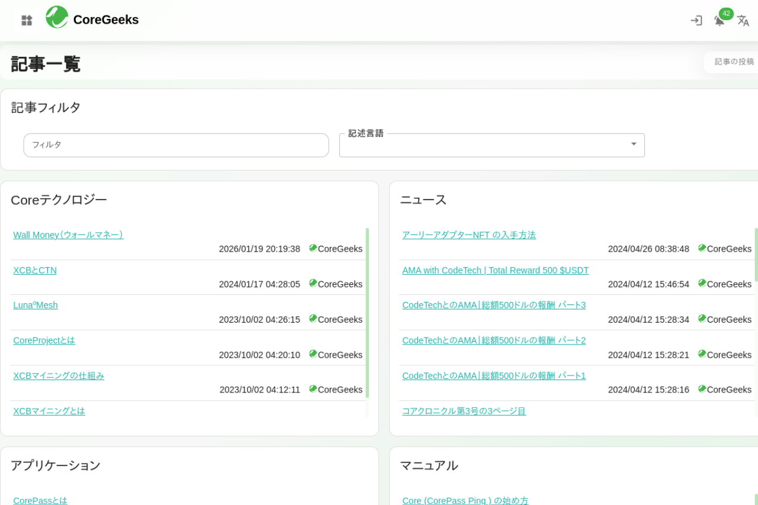Click the ニュース list scrollbar
Viewport: 758px width, 505px height.
click(x=756, y=255)
